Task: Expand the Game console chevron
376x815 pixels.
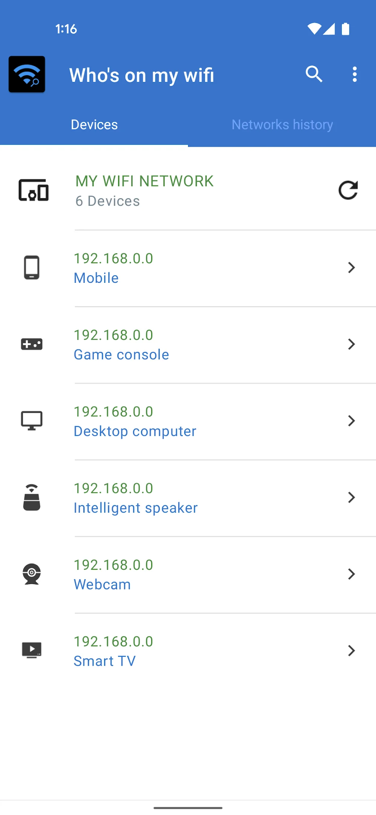Action: point(352,344)
